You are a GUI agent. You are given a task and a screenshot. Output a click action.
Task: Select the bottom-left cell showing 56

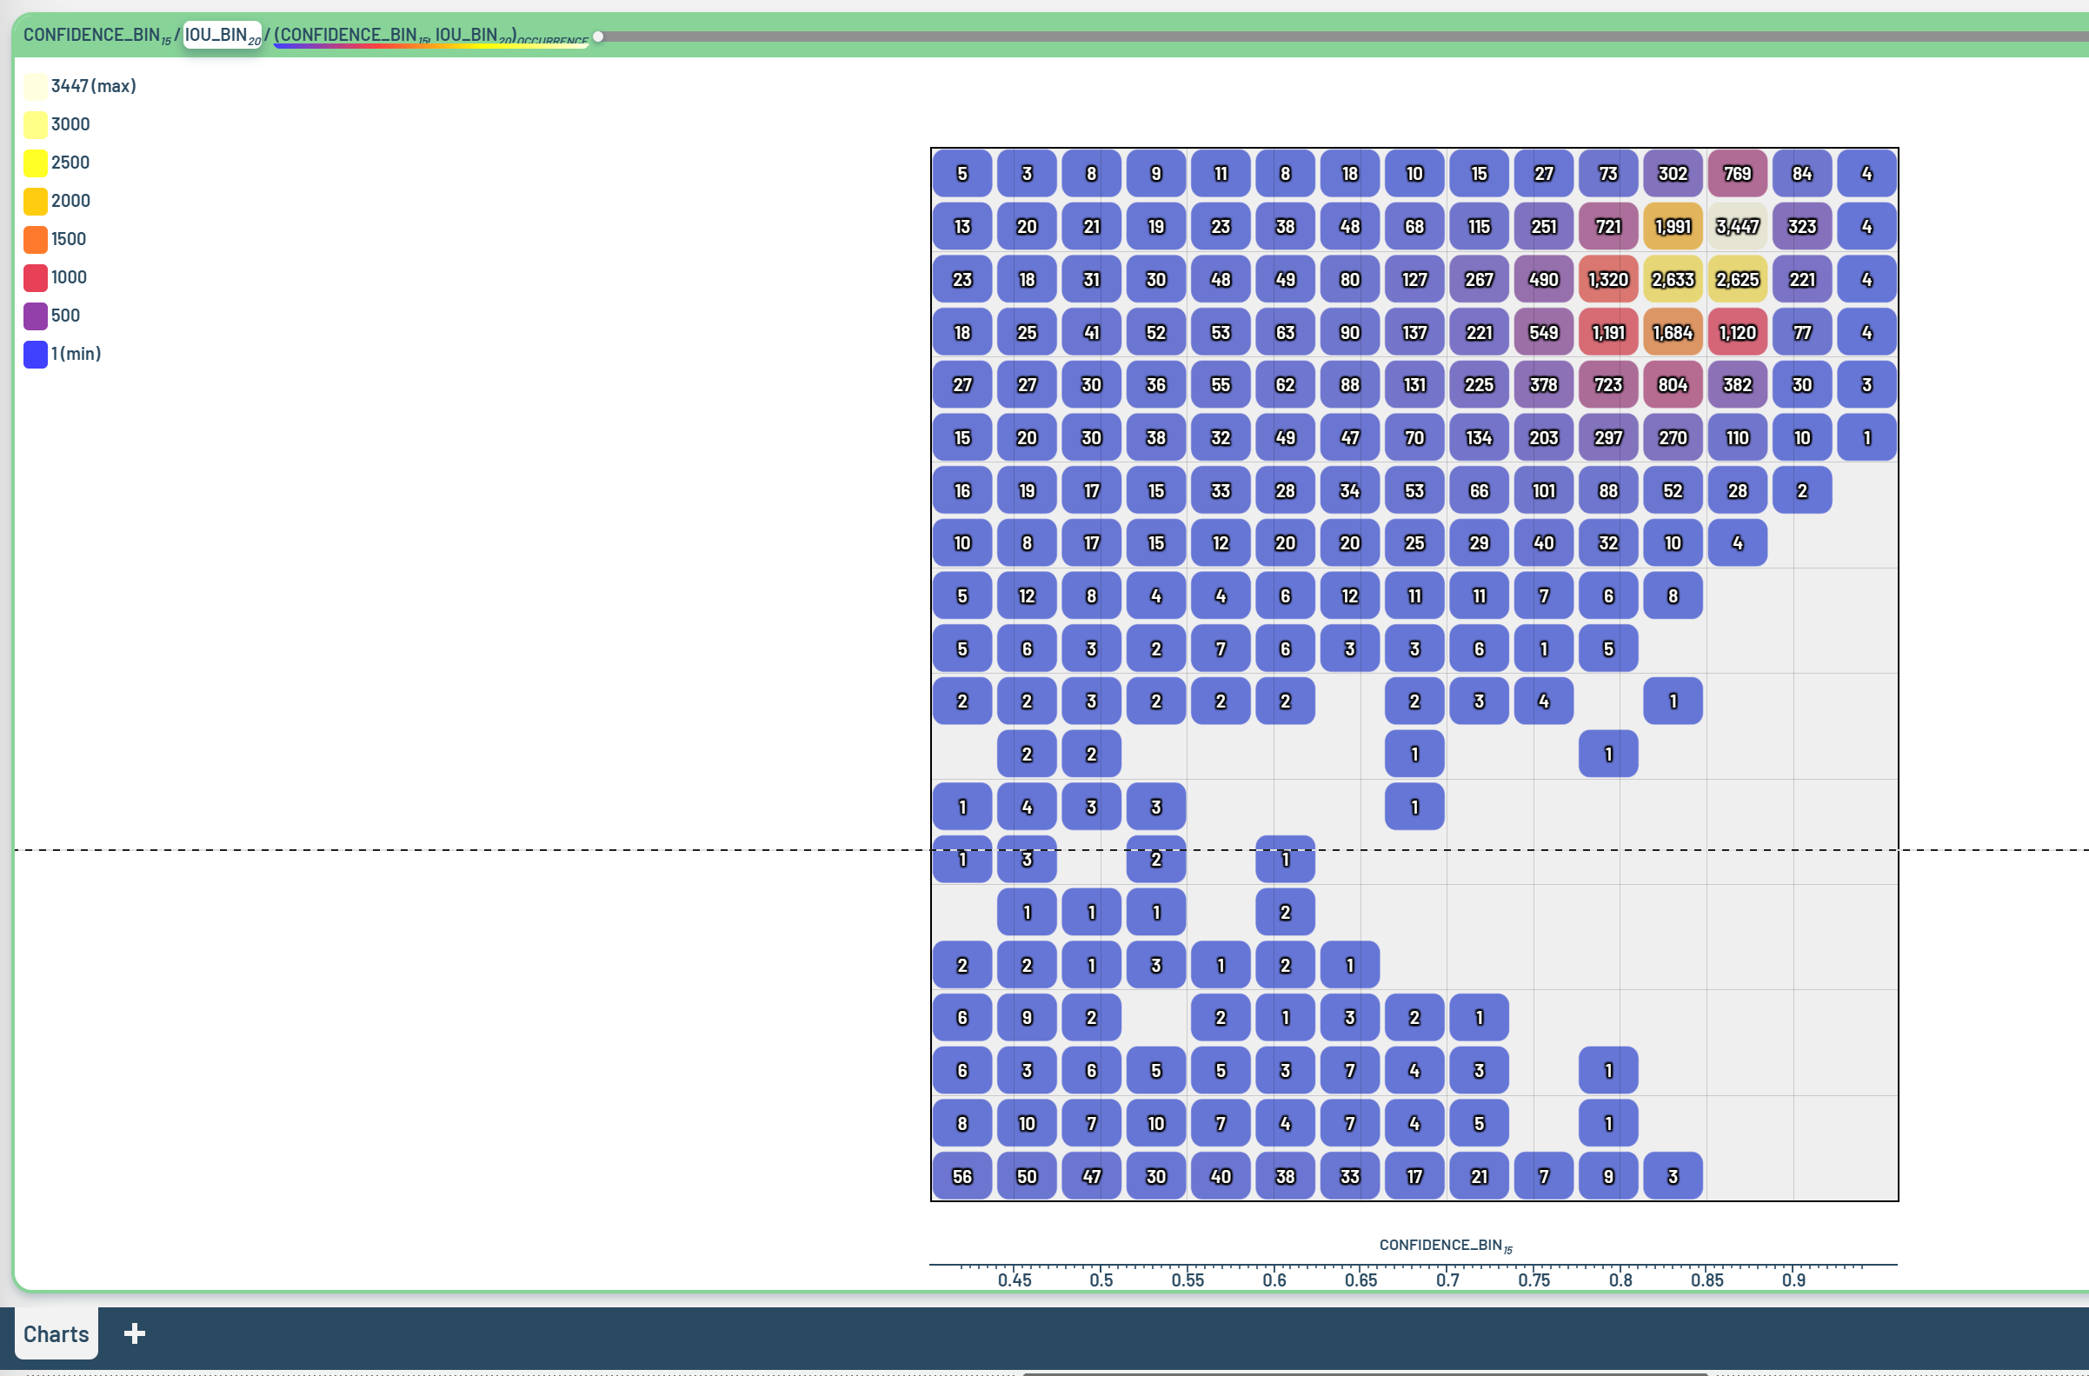pyautogui.click(x=962, y=1176)
